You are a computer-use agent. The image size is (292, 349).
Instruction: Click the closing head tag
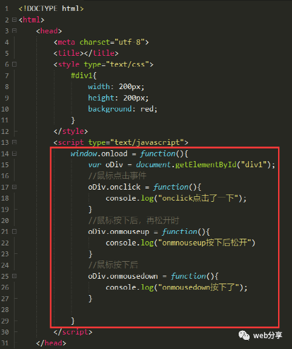[x=51, y=343]
